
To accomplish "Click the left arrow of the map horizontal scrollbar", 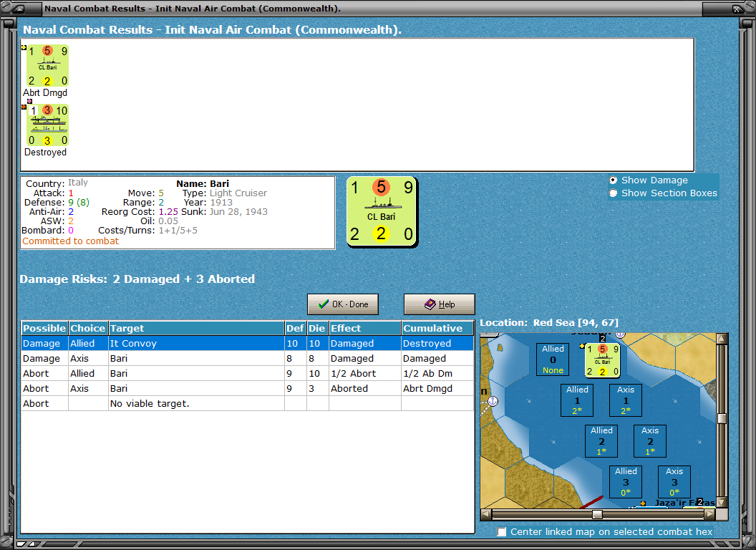I will (486, 514).
